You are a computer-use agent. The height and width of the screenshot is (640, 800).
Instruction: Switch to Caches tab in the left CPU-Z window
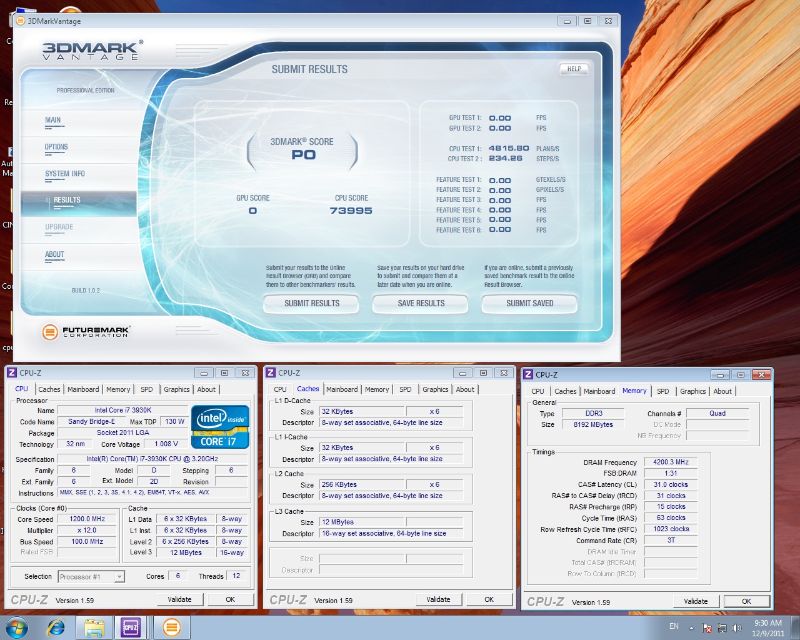point(49,389)
